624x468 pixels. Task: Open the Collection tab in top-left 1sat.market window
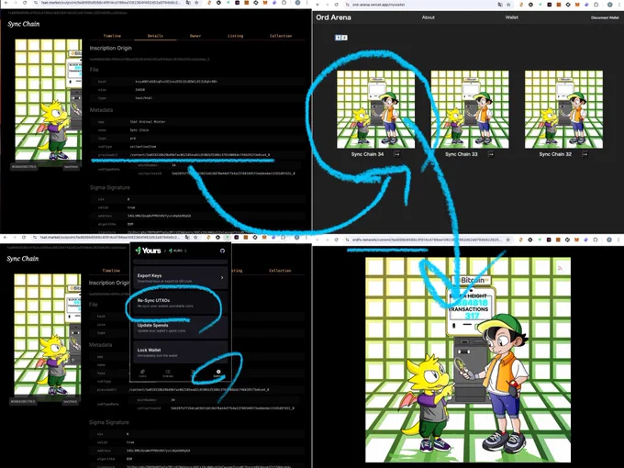pos(281,36)
